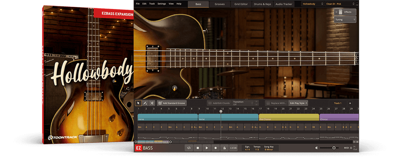Image resolution: width=402 pixels, height=163 pixels.
Task: Select the arrow pointer tool
Action: point(138,103)
